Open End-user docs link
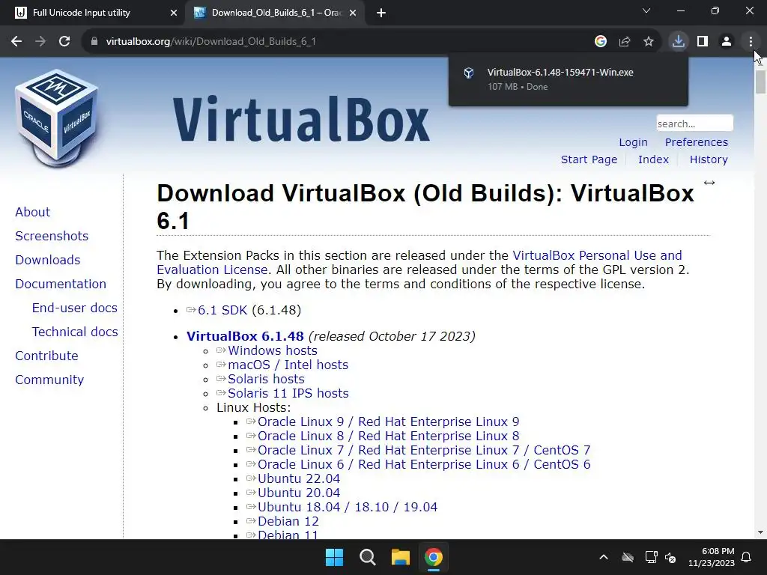Image resolution: width=767 pixels, height=575 pixels. [x=74, y=308]
